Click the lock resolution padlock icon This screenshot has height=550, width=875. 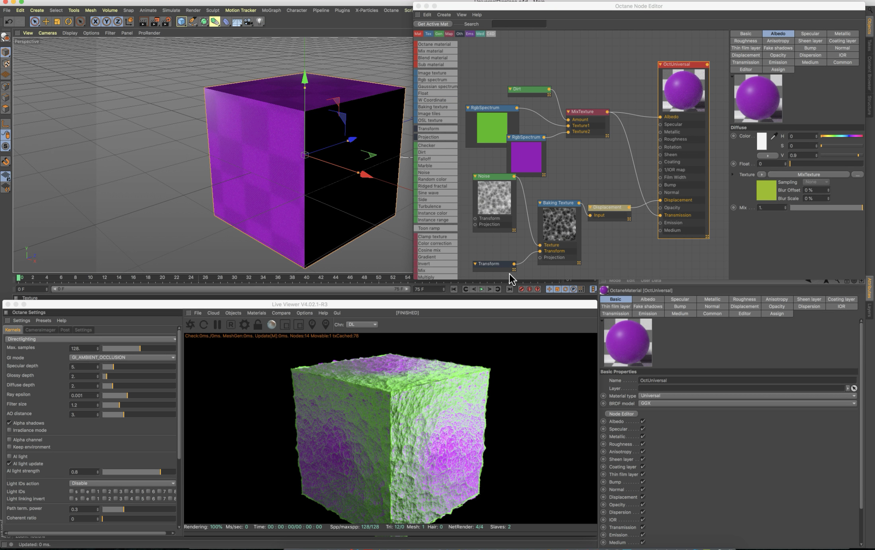[x=258, y=325]
